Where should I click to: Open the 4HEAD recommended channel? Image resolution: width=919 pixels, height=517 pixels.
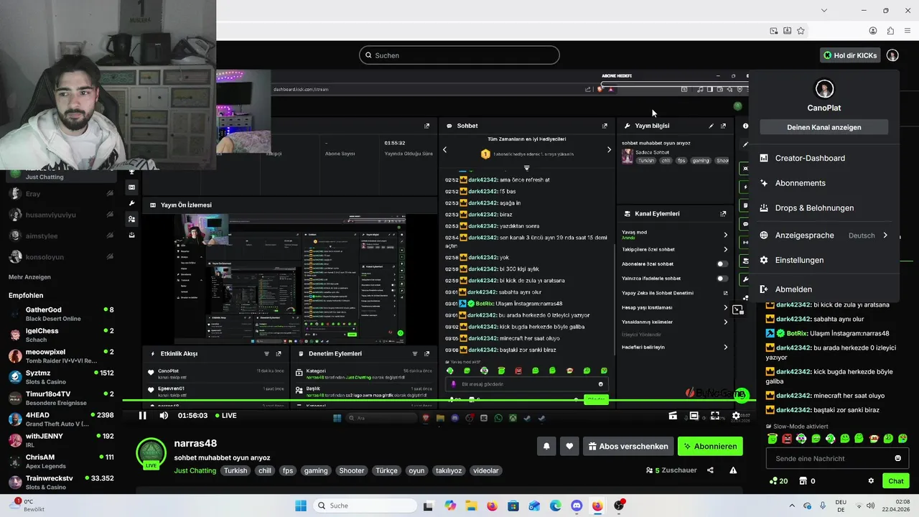coord(61,419)
